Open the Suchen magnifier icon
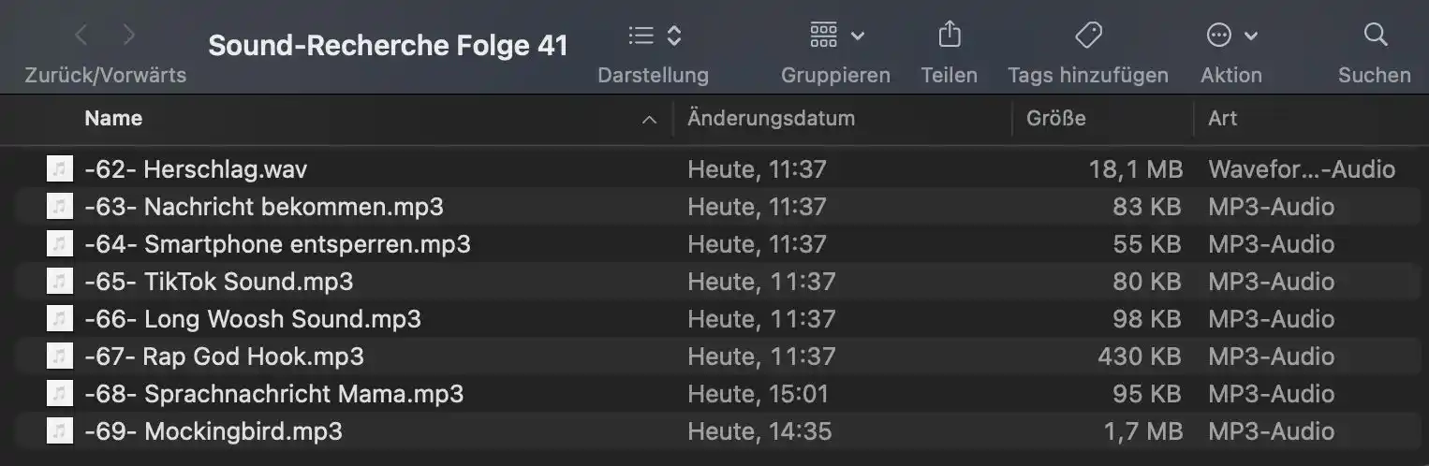This screenshot has height=466, width=1429. pyautogui.click(x=1375, y=36)
